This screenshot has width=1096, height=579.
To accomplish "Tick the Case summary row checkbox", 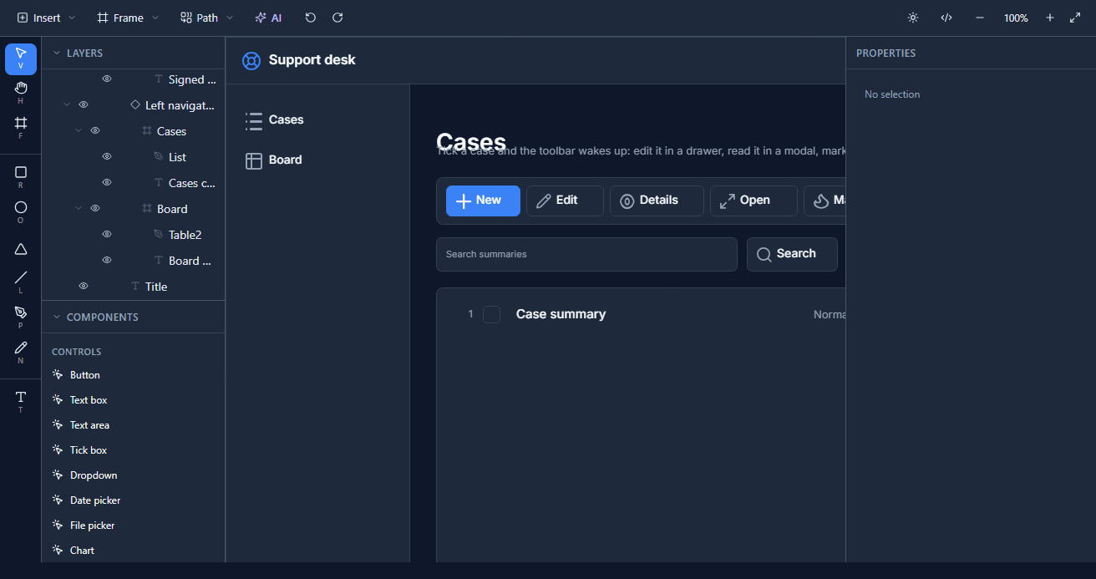I will [x=492, y=314].
